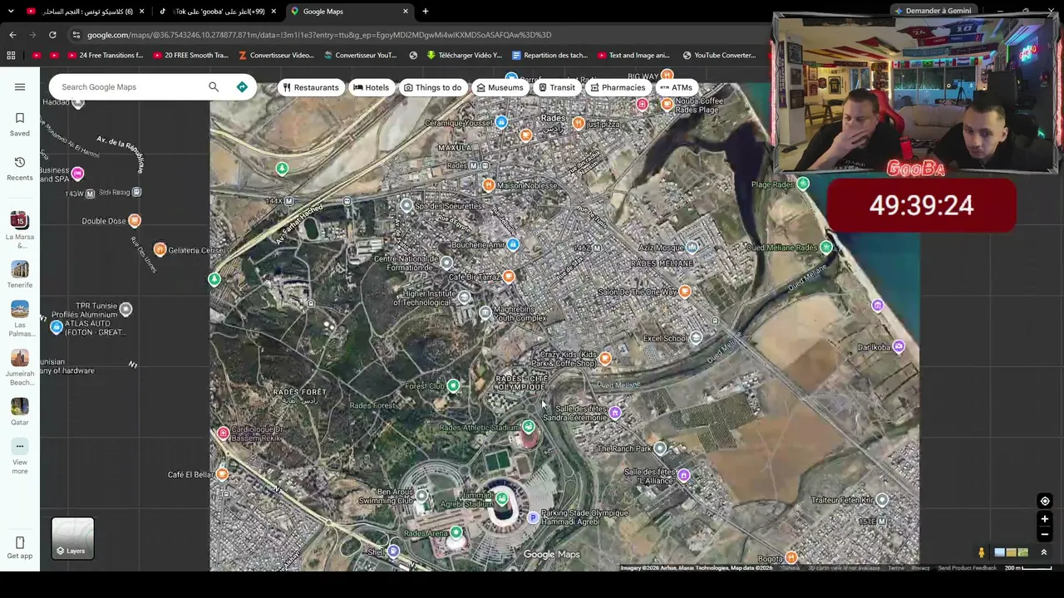Click the Demander à Gemini button
Viewport: 1064px width, 598px height.
[932, 11]
